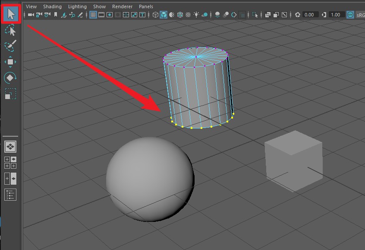The width and height of the screenshot is (365, 250).
Task: Open the Camera Attributes icon
Action: click(x=47, y=15)
